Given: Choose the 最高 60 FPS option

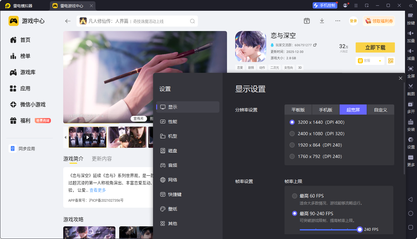Looking at the screenshot, I should pyautogui.click(x=295, y=196).
